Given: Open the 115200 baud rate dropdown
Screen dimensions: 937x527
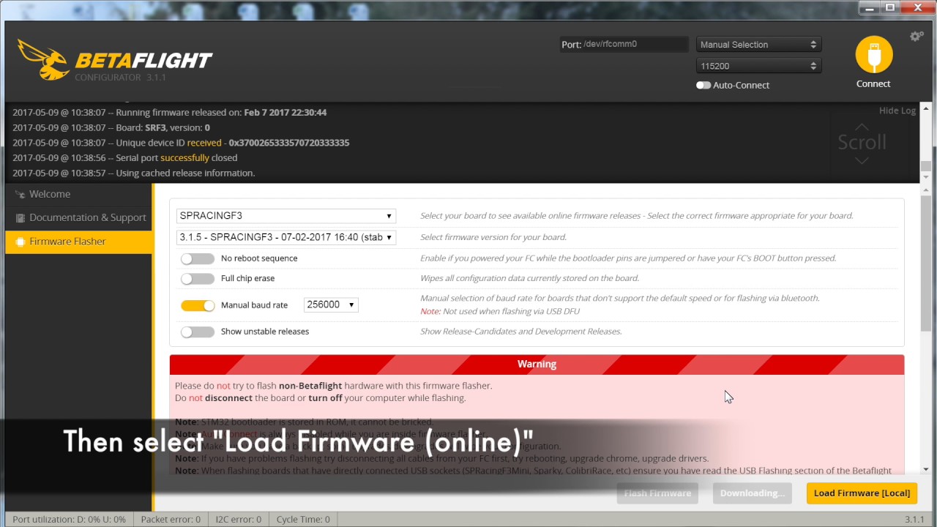Looking at the screenshot, I should coord(758,66).
